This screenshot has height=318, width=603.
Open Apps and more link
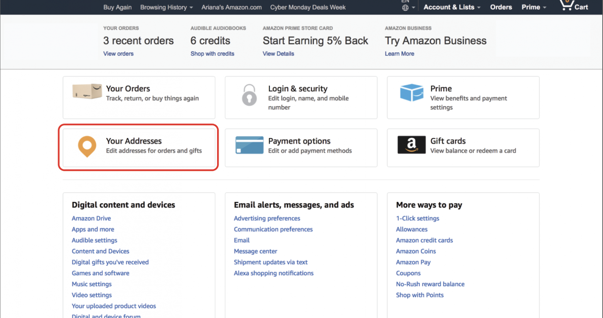click(x=93, y=229)
